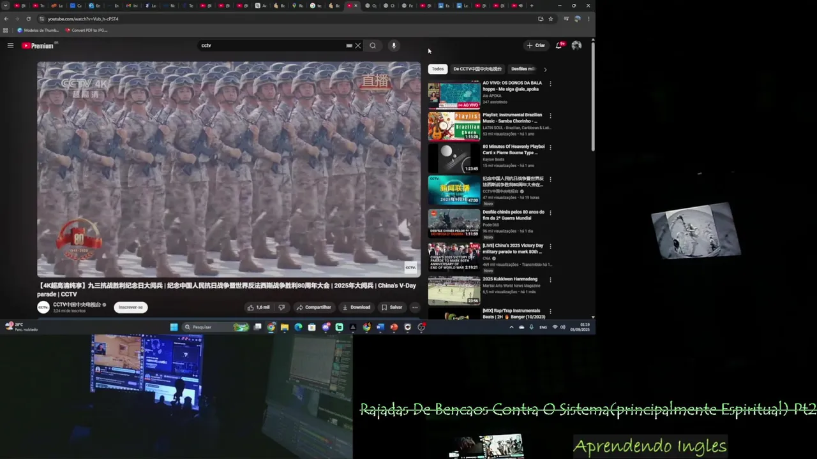Screen dimensions: 817x459
Task: Dislike the video with thumbs-down
Action: [281, 307]
